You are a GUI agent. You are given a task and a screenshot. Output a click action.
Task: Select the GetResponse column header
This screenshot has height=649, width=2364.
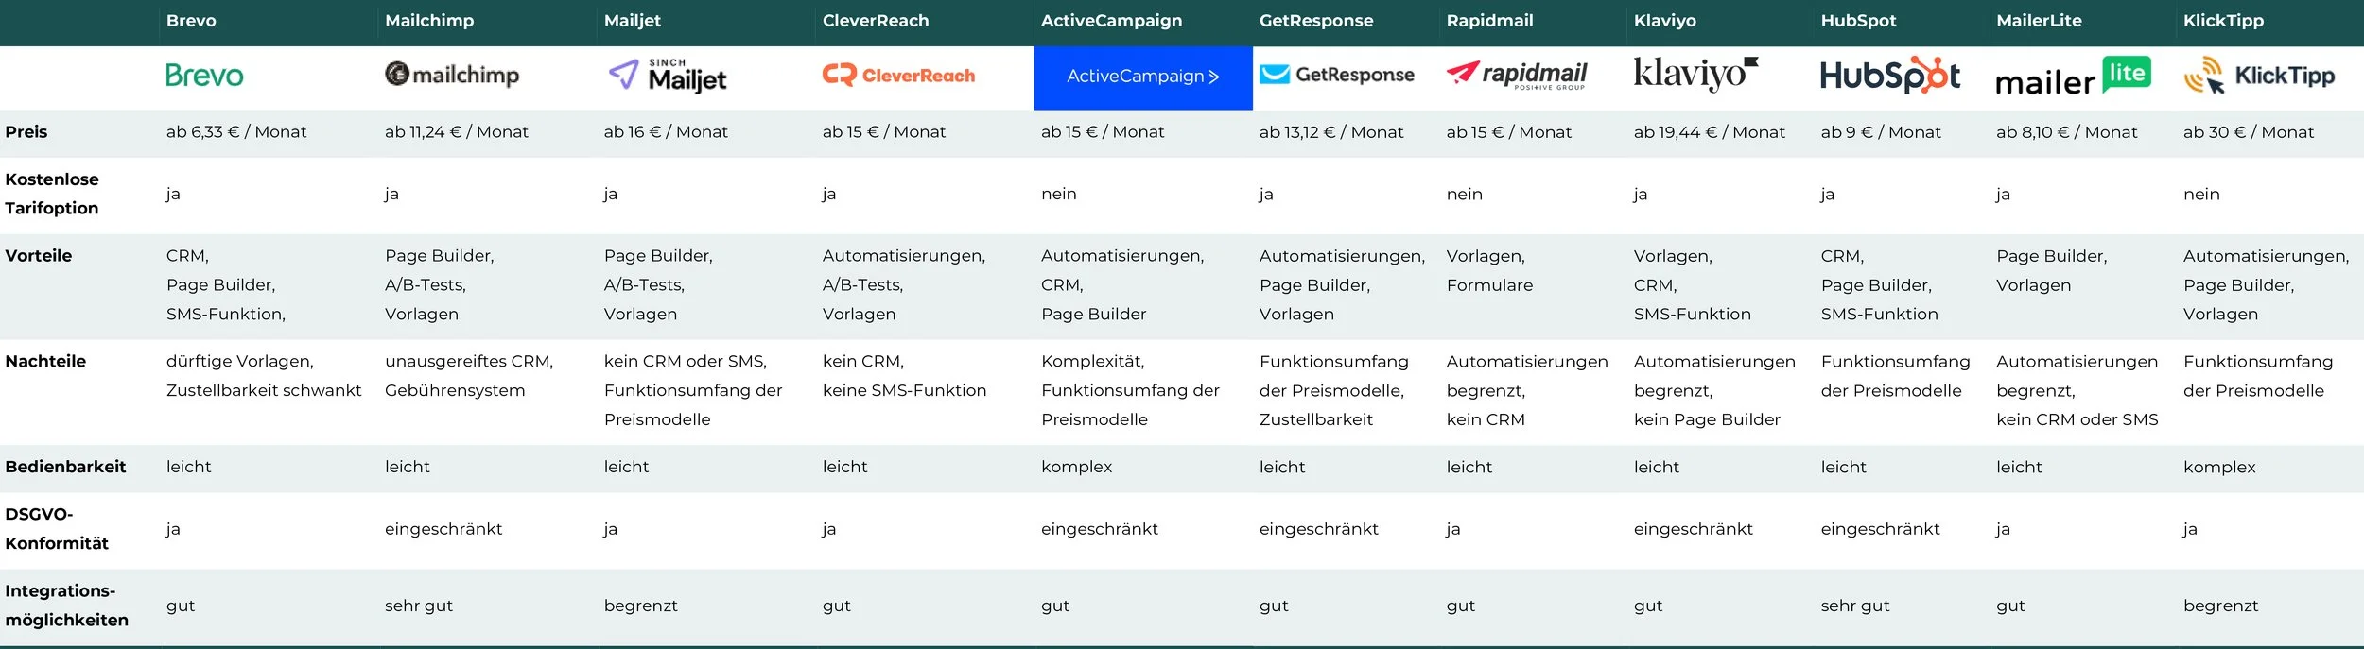tap(1316, 21)
